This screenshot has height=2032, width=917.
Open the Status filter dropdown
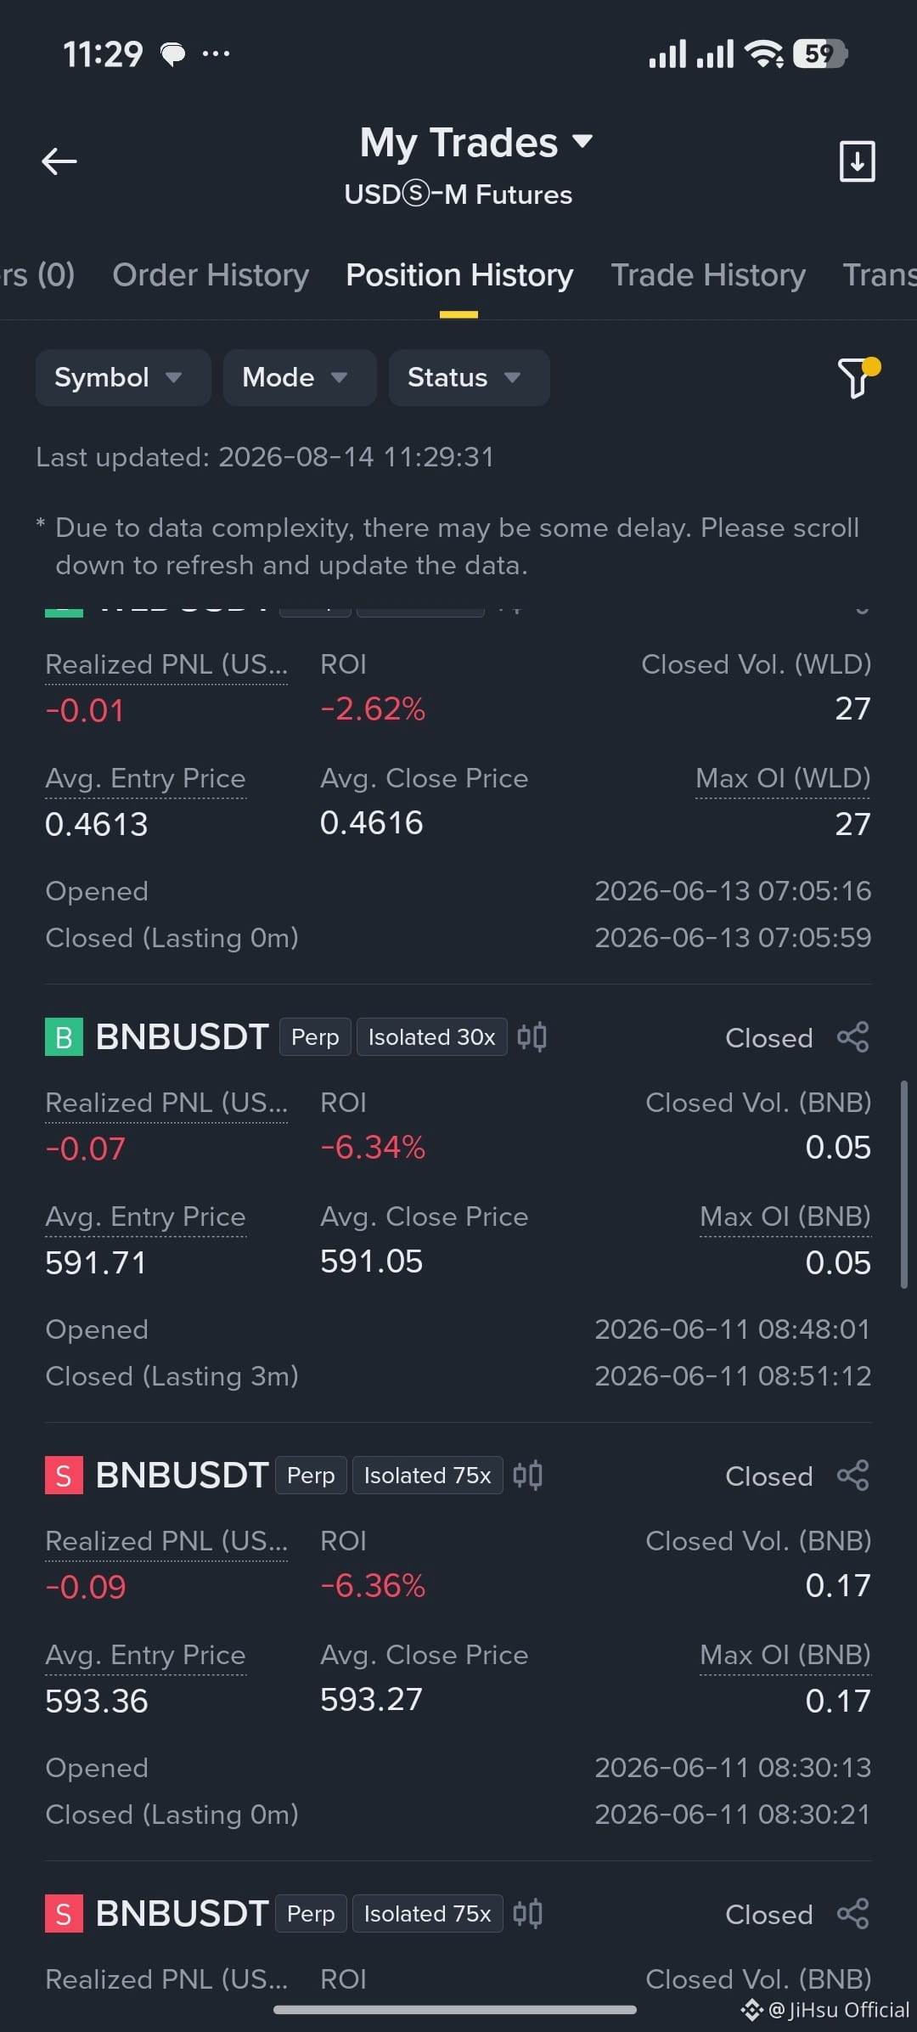(469, 377)
